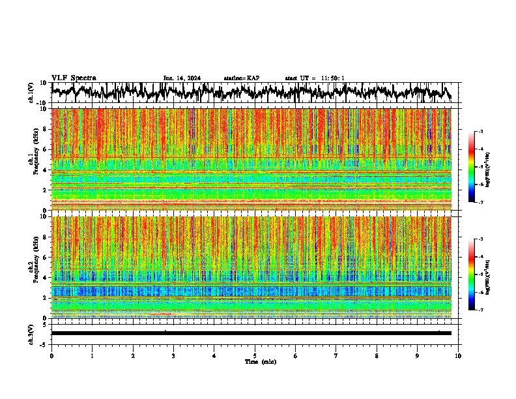The image size is (516, 399).
Task: Click the "4" tick label on the time axis
Action: (214, 356)
